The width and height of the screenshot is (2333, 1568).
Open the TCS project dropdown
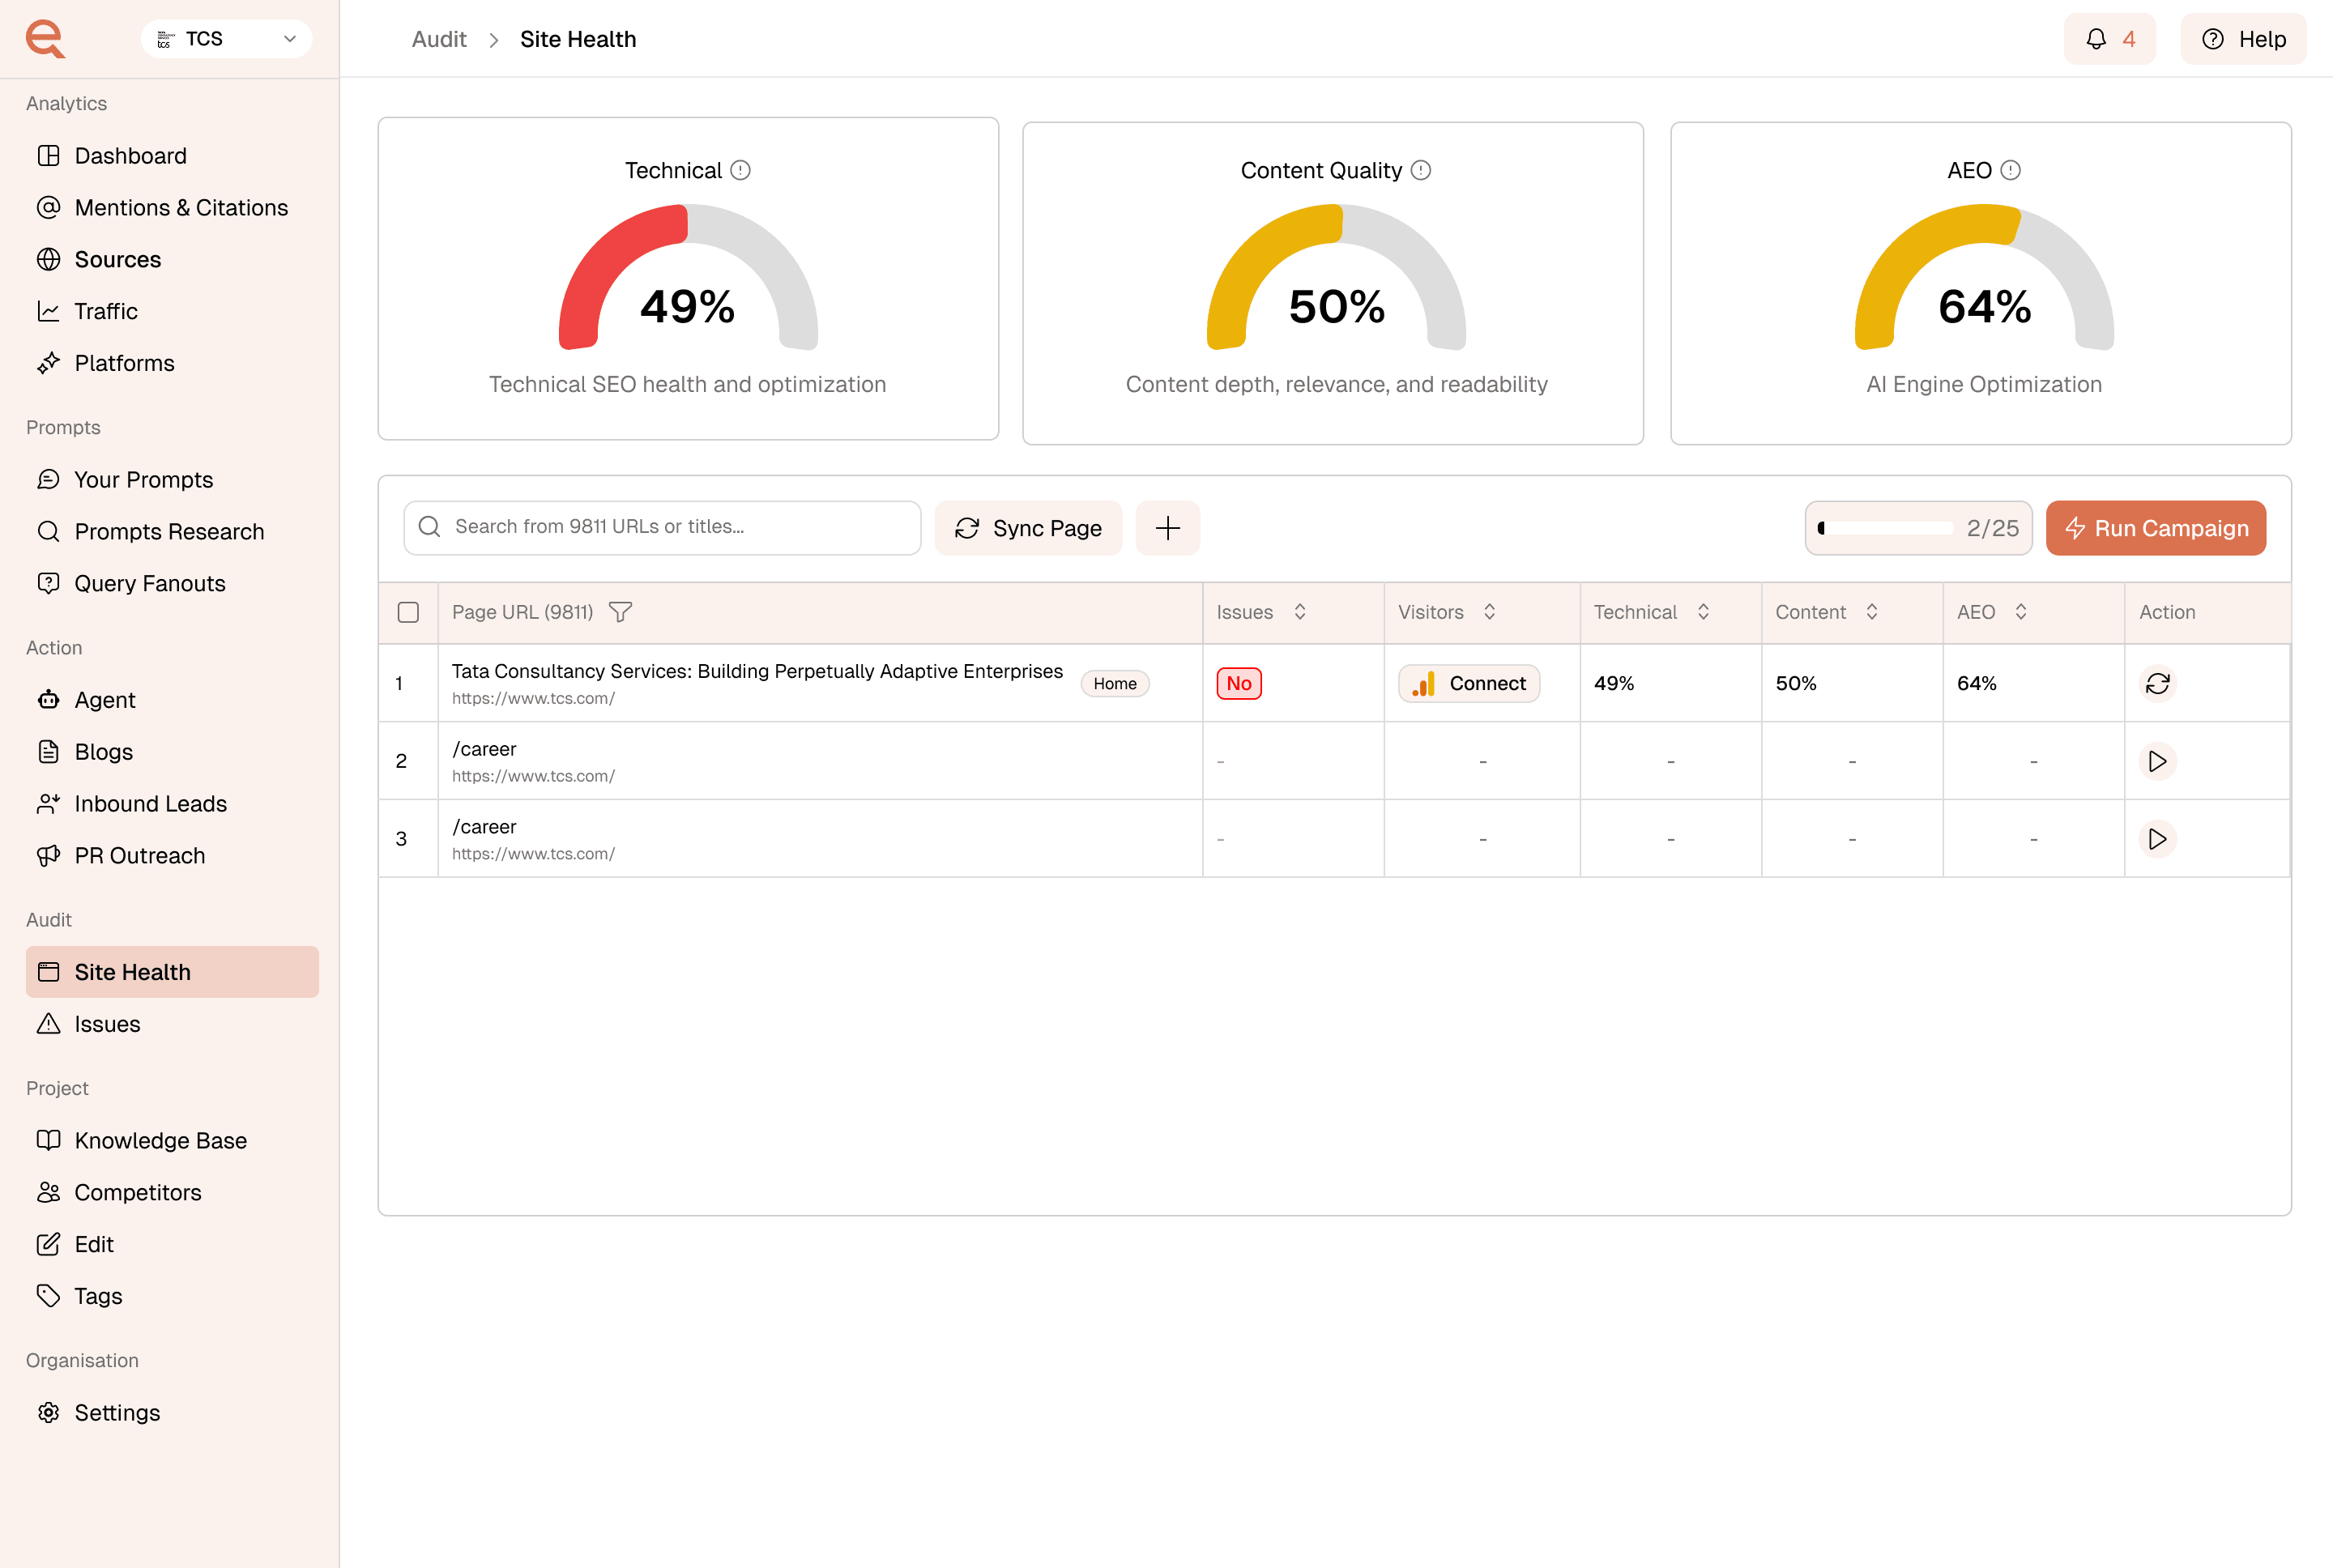click(x=227, y=39)
